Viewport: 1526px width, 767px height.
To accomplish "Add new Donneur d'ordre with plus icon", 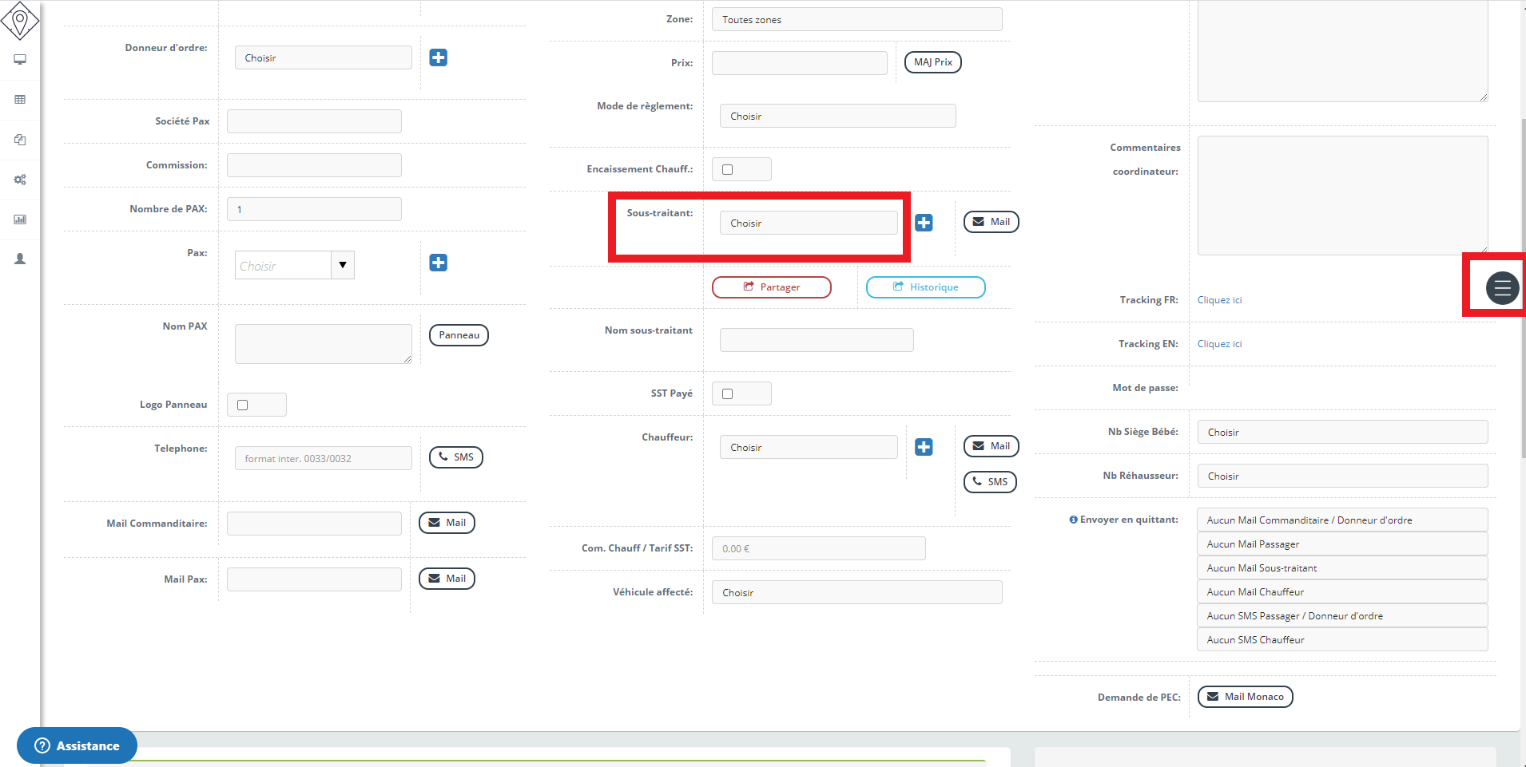I will [x=438, y=57].
